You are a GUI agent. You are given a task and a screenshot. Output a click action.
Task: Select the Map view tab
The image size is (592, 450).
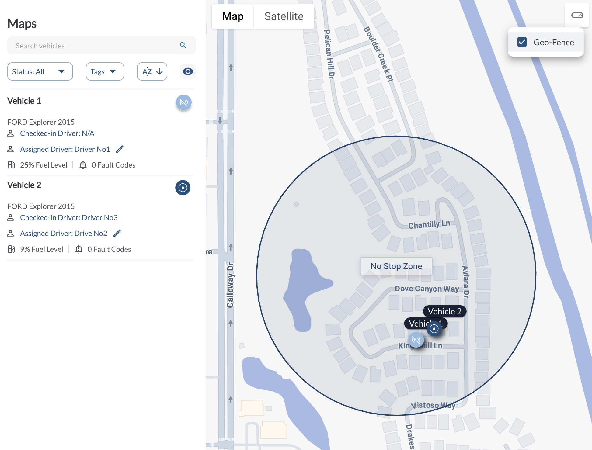pyautogui.click(x=233, y=16)
